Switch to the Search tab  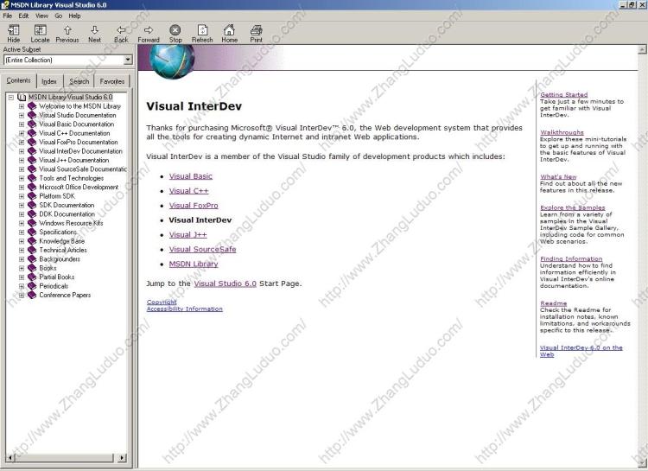[79, 81]
